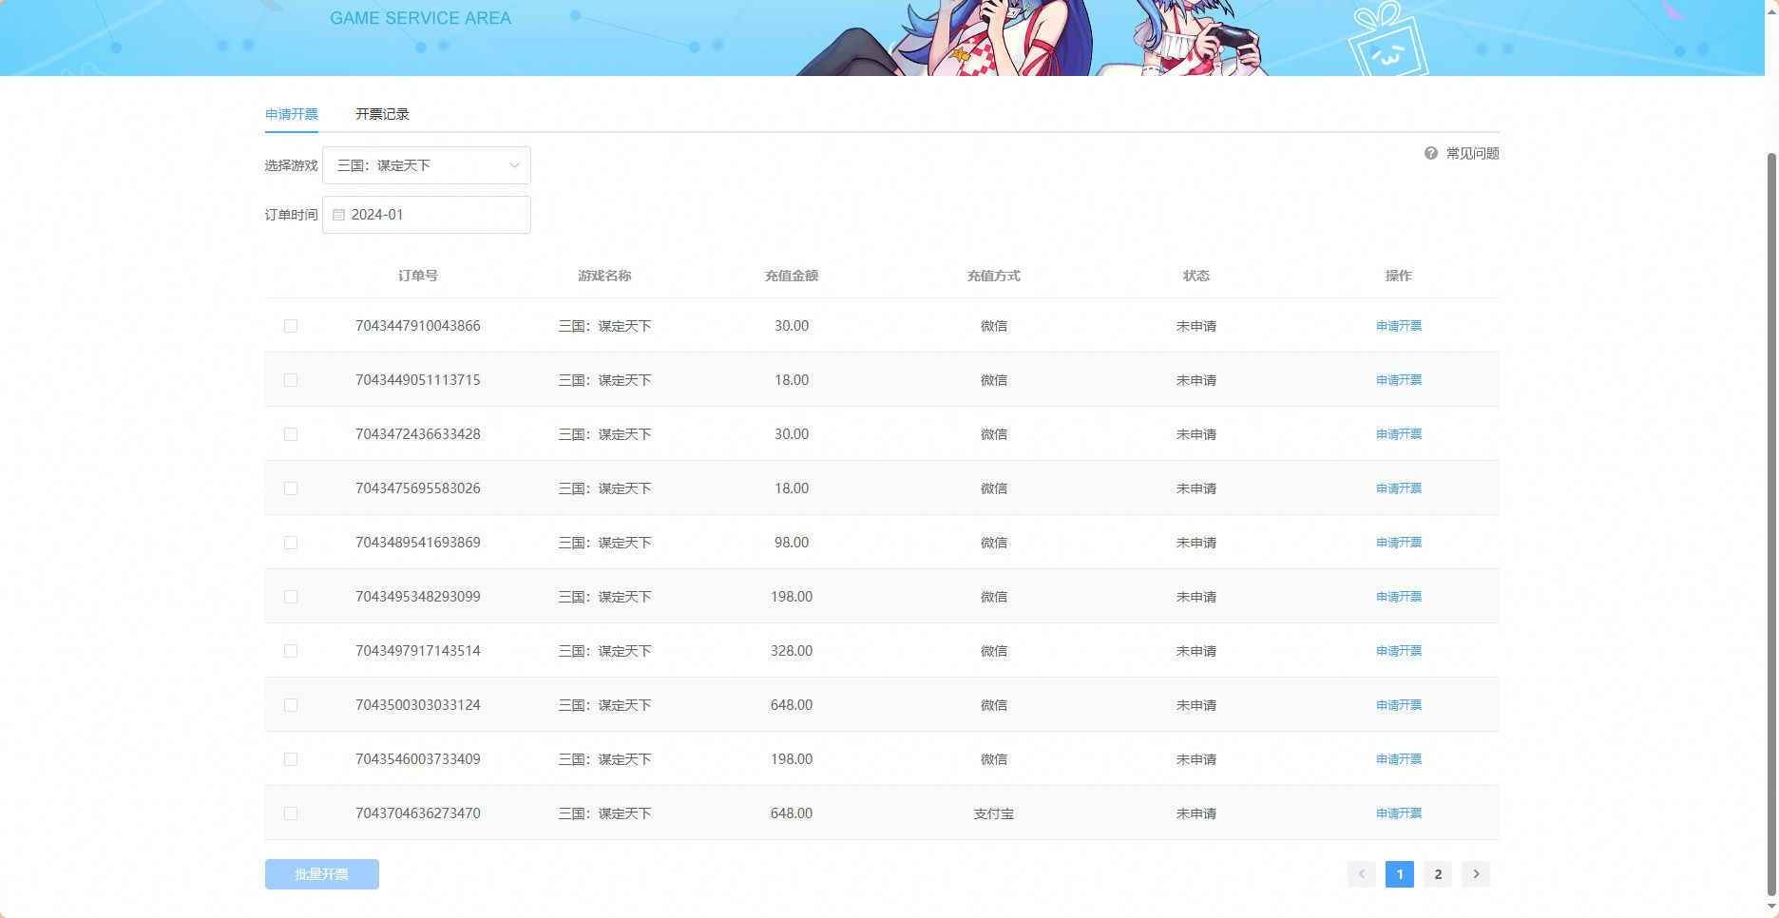Click order number 7043704636273470
The width and height of the screenshot is (1779, 918).
418,813
